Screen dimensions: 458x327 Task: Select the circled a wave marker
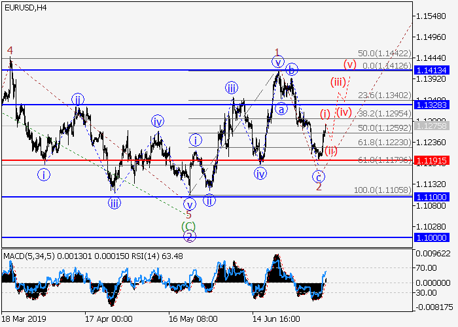[281, 109]
